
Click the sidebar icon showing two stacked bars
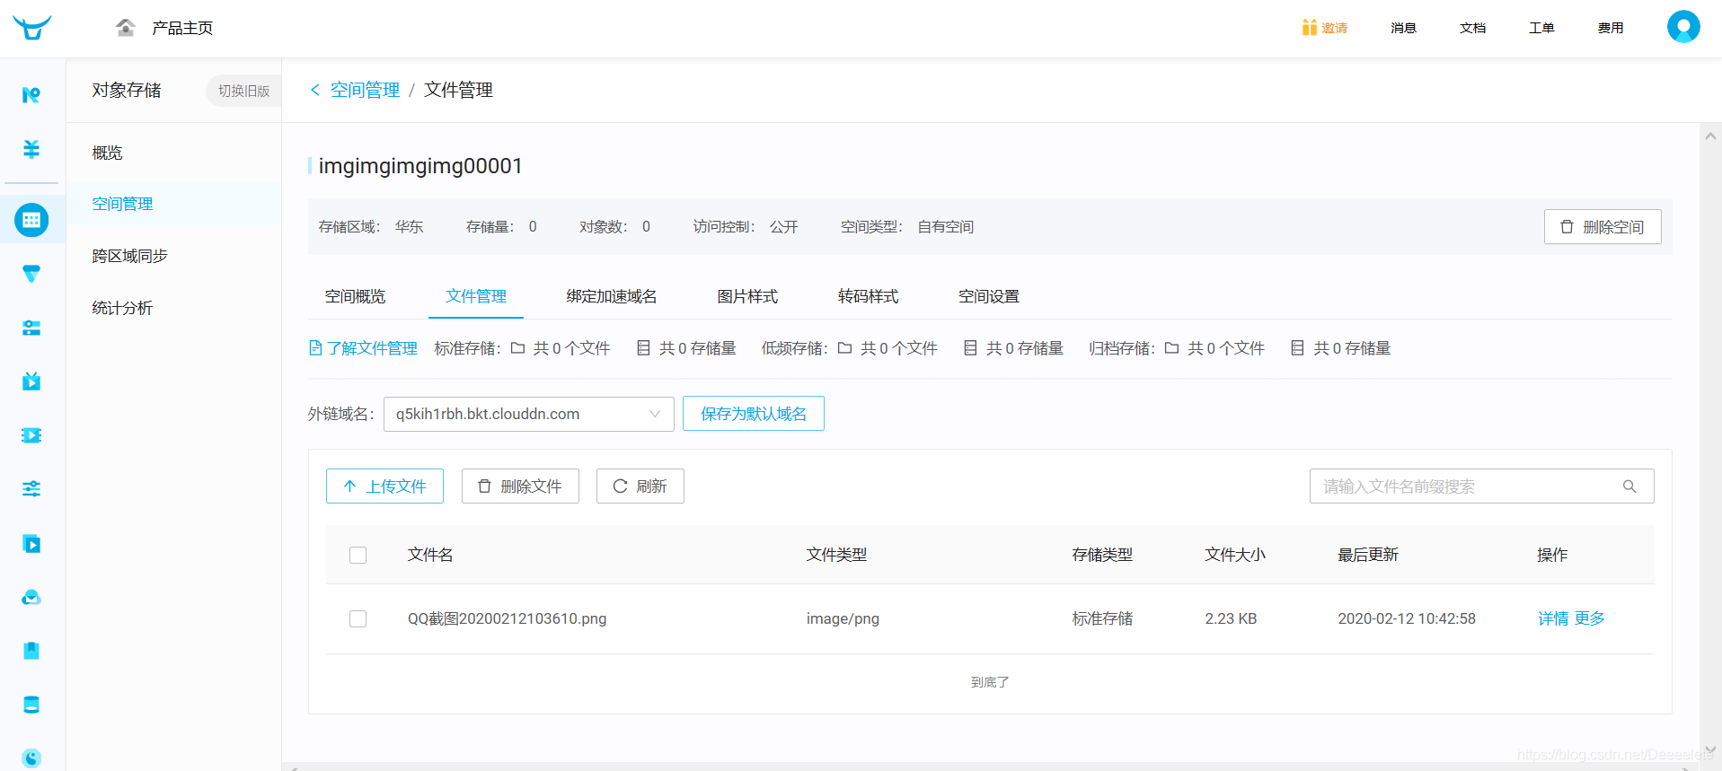pos(31,328)
